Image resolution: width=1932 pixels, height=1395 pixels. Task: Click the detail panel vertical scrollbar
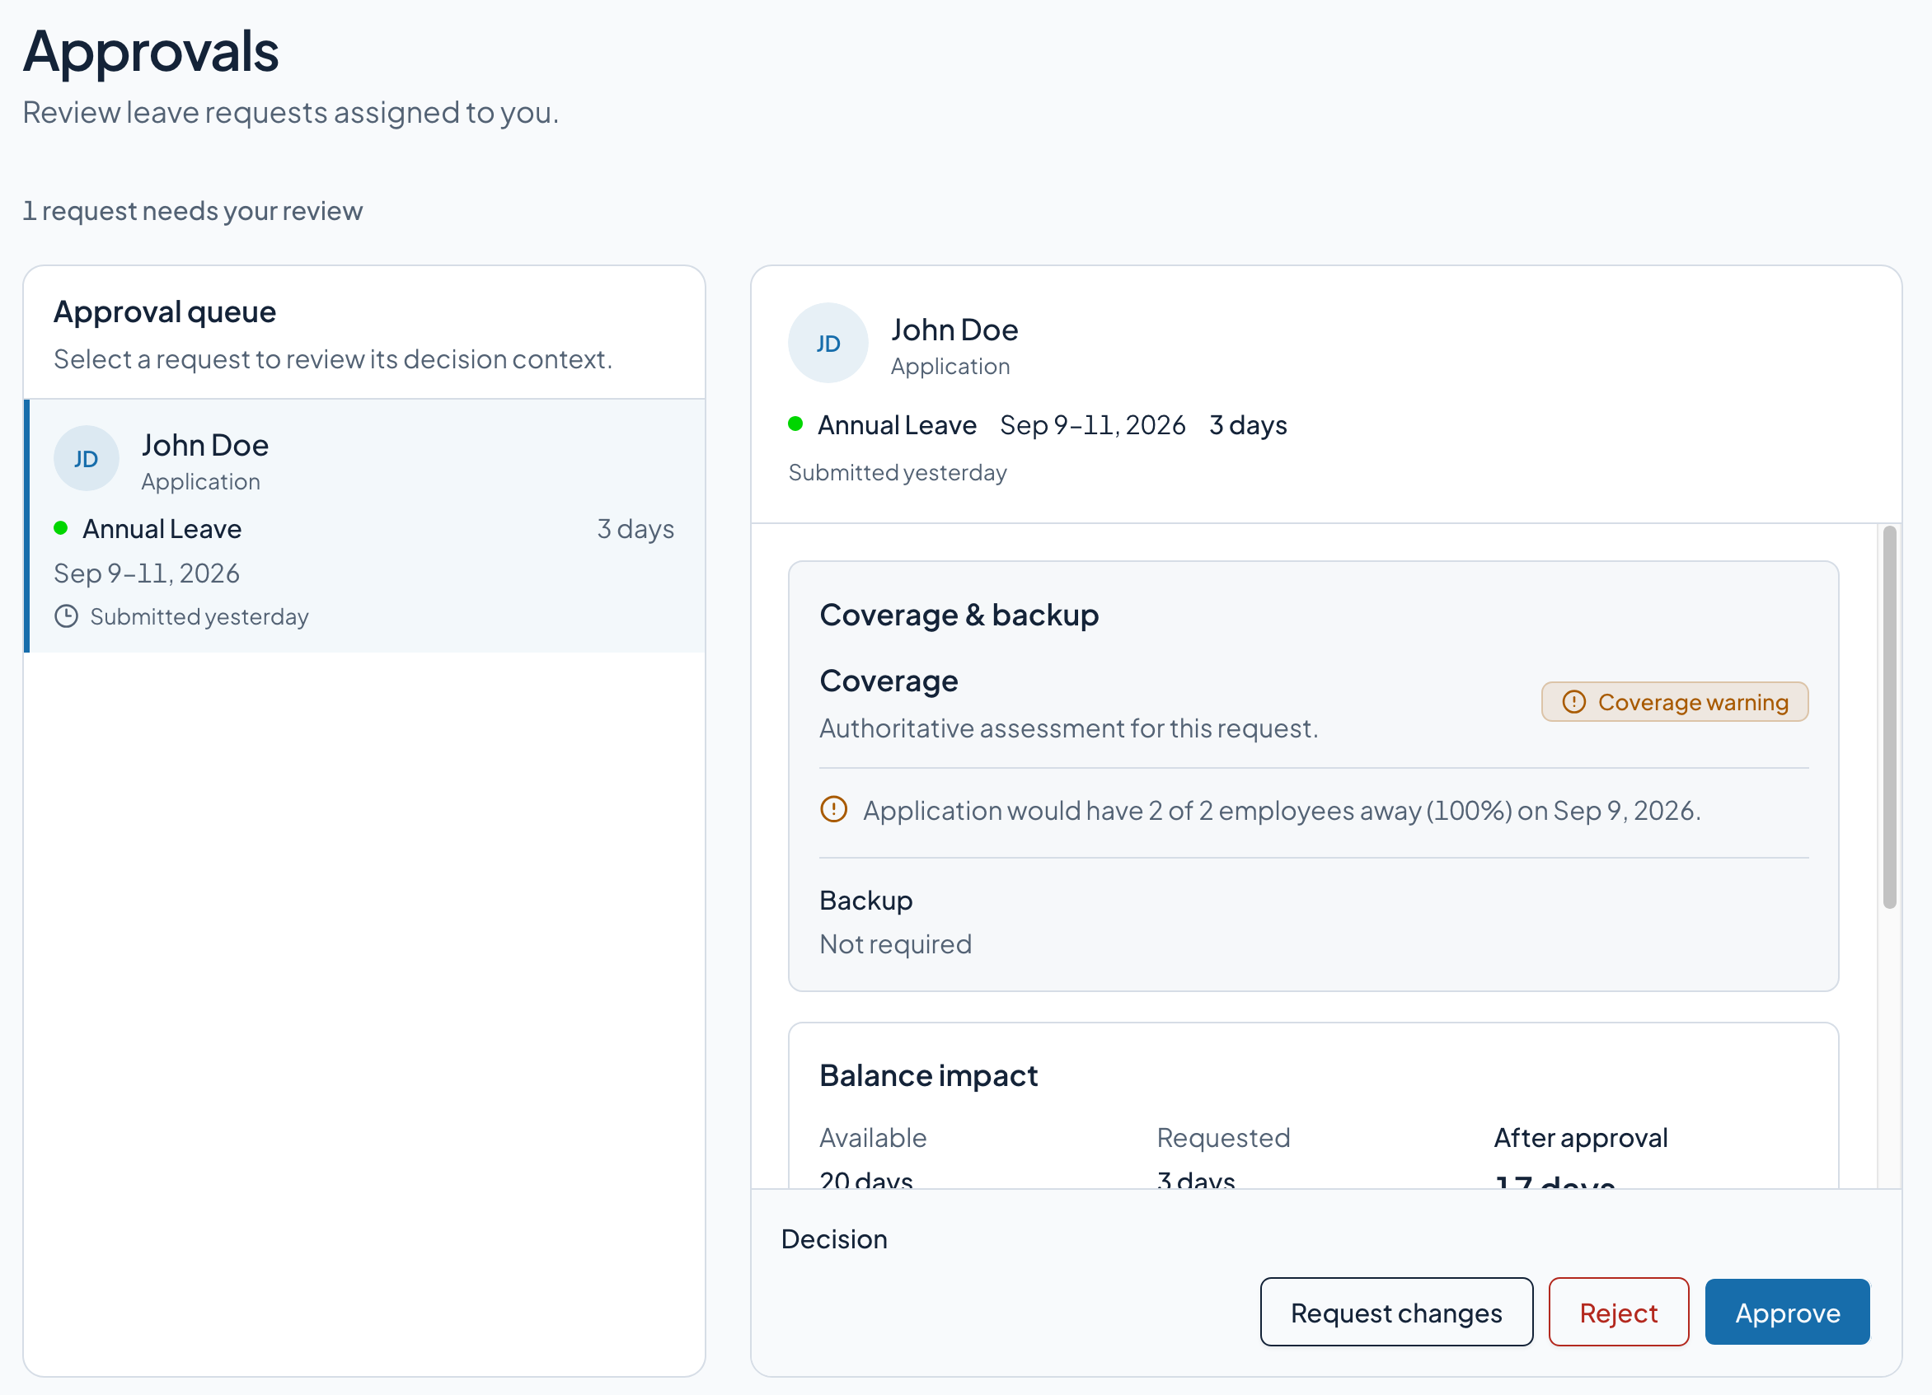(x=1888, y=717)
